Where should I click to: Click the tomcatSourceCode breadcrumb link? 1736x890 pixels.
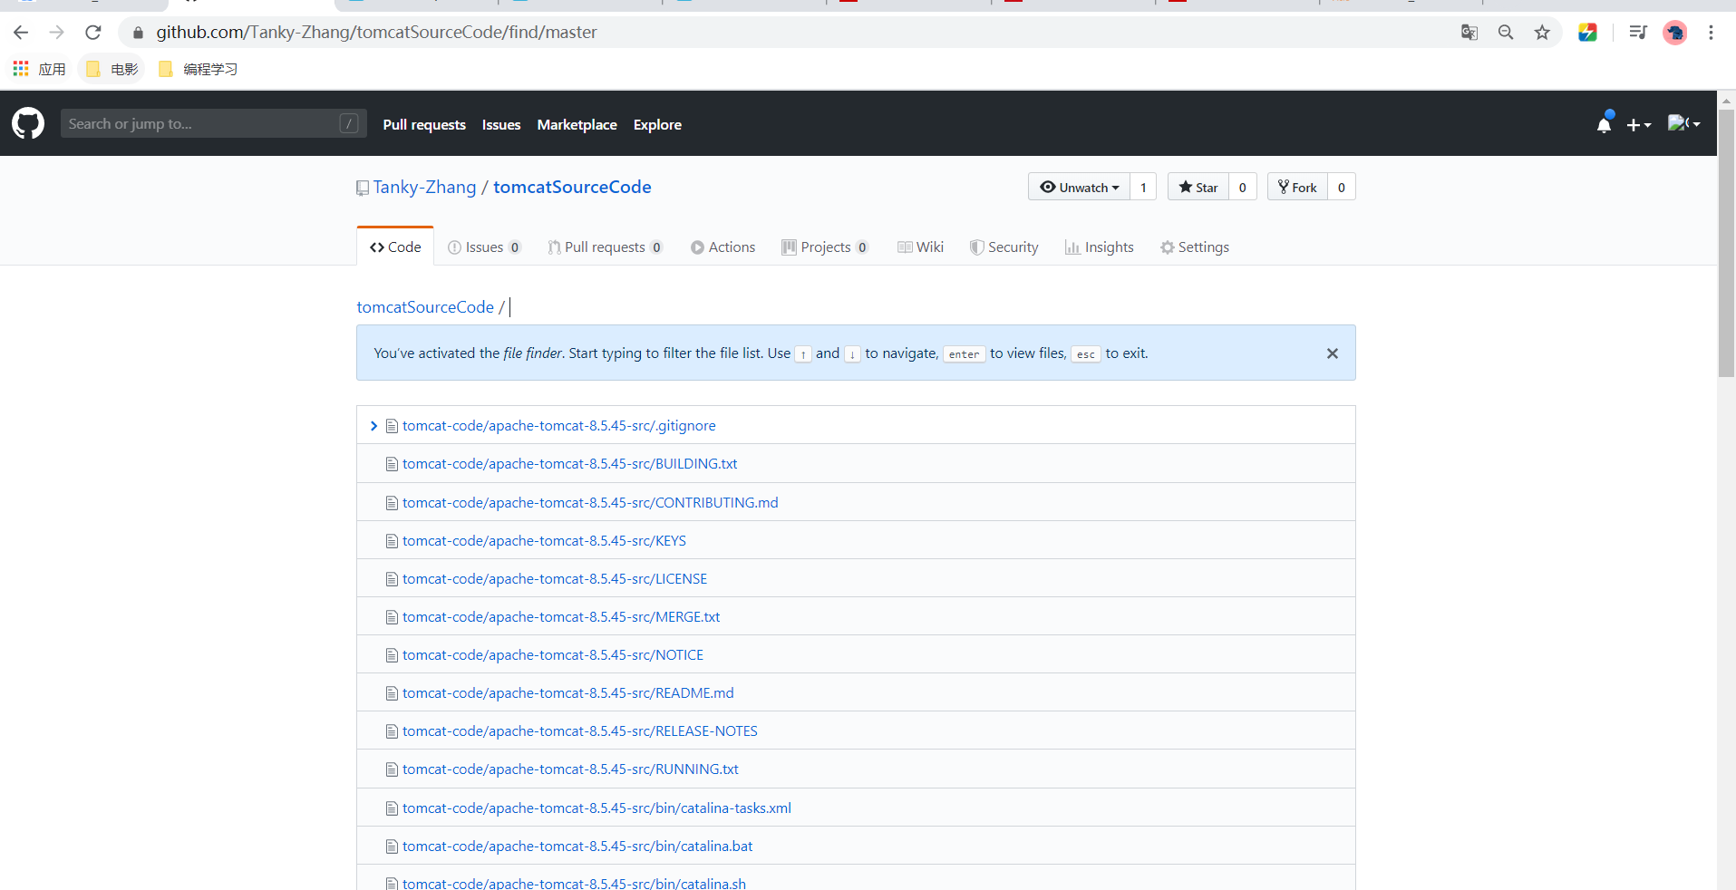[425, 307]
